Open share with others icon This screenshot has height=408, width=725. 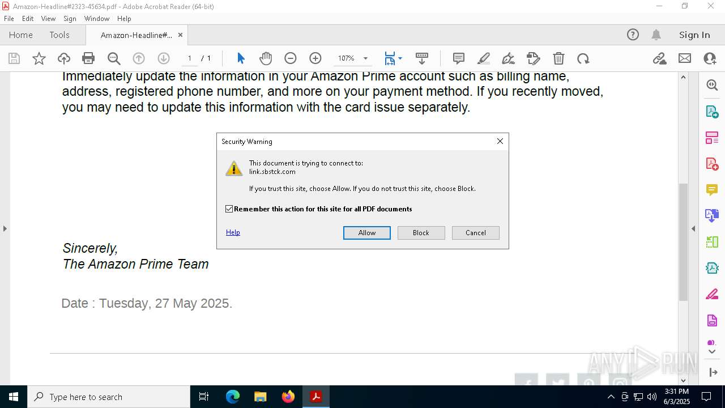click(x=710, y=58)
